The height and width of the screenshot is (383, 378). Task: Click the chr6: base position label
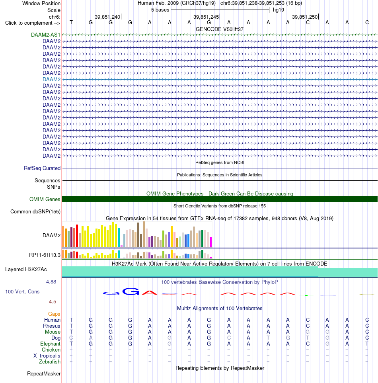(55, 17)
